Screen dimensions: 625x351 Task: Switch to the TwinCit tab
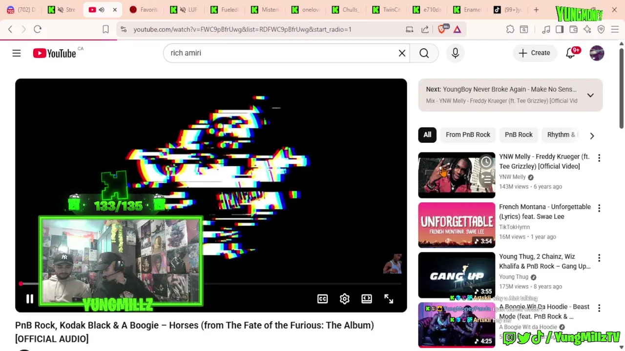click(x=387, y=10)
